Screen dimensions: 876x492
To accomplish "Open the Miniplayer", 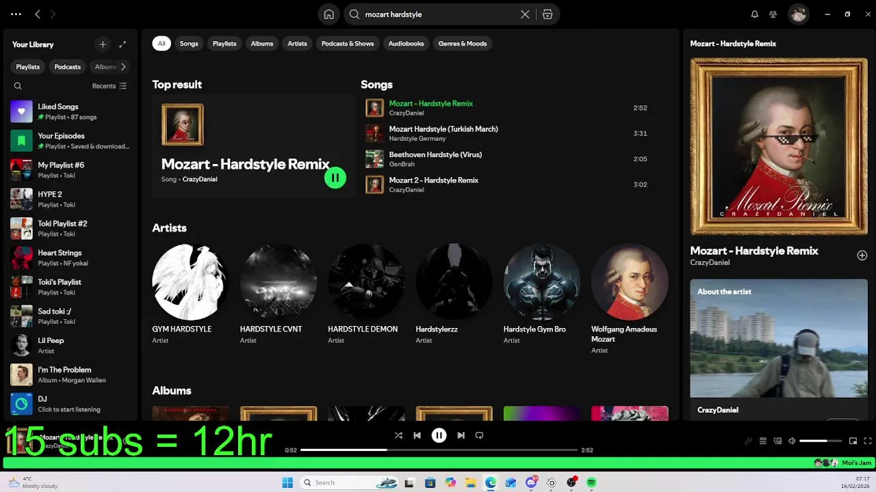I will [x=853, y=441].
